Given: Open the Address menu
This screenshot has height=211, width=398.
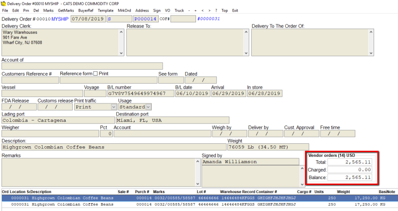Looking at the screenshot, I should tap(142, 10).
